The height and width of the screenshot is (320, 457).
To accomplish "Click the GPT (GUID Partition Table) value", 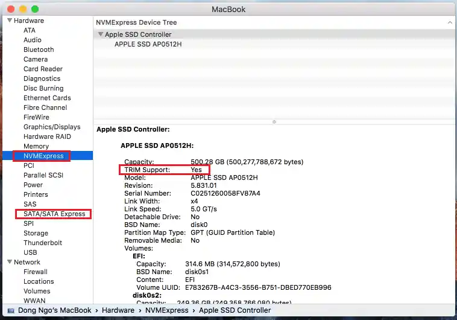I will [x=233, y=232].
